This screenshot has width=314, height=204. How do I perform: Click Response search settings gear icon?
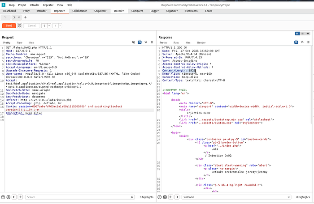pos(165,197)
